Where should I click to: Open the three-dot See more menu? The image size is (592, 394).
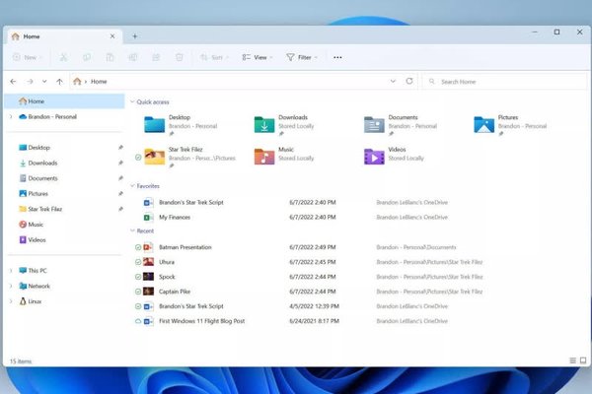pyautogui.click(x=337, y=57)
